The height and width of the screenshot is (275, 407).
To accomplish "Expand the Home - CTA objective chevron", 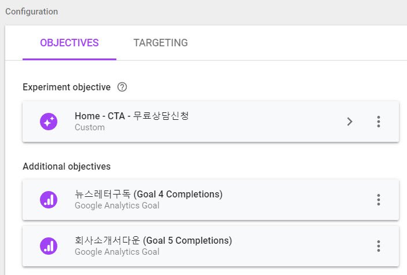I will 350,122.
